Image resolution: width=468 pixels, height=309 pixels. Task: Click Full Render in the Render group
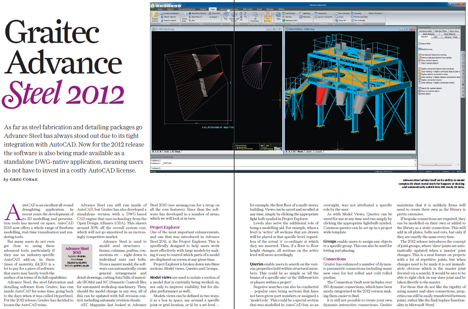click(x=290, y=13)
